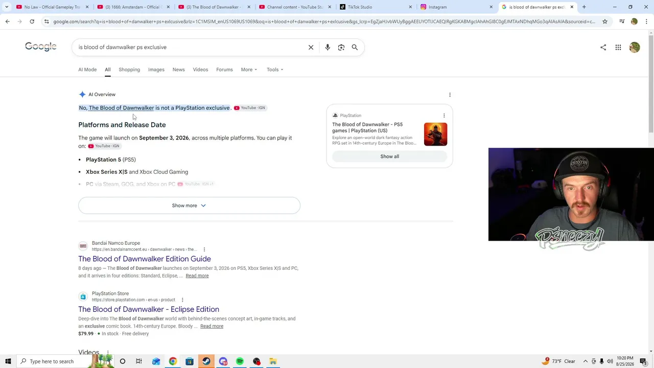Viewport: 654px width, 368px height.
Task: Open AI Overview three-dot options
Action: click(x=450, y=95)
